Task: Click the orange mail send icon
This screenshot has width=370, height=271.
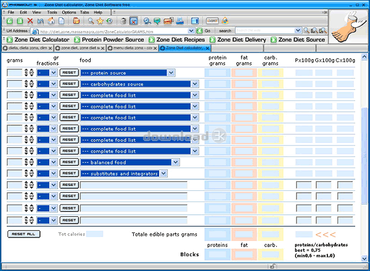Action: pyautogui.click(x=168, y=21)
